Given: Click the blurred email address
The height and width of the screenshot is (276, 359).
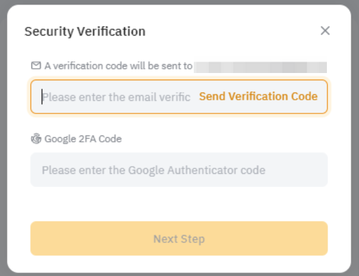Looking at the screenshot, I should coord(261,66).
